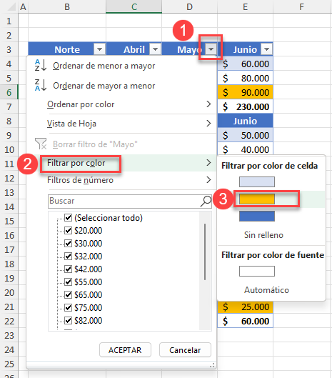Filter by light blue cell color
The image size is (332, 378).
pyautogui.click(x=257, y=181)
